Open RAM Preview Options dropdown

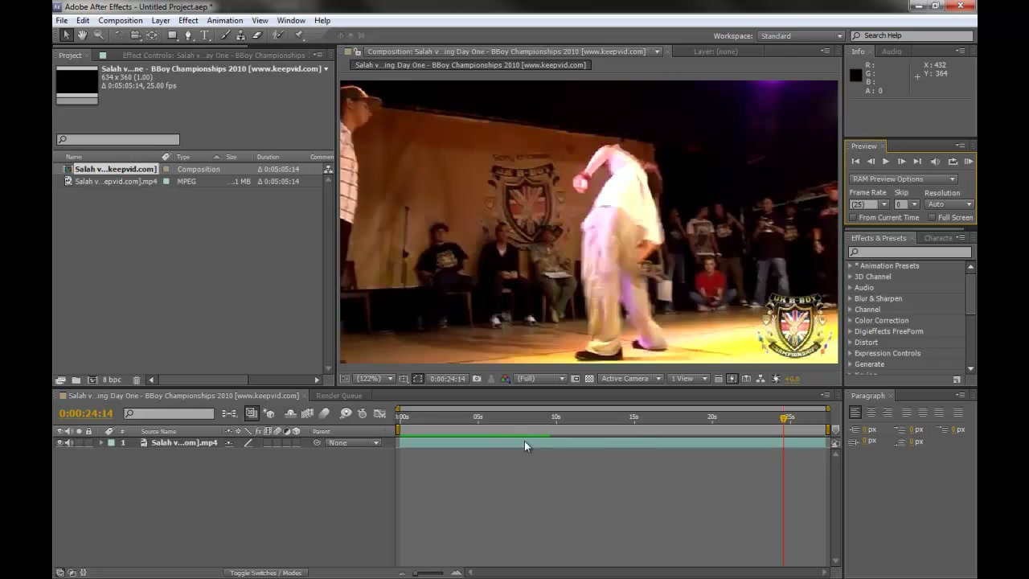point(903,179)
